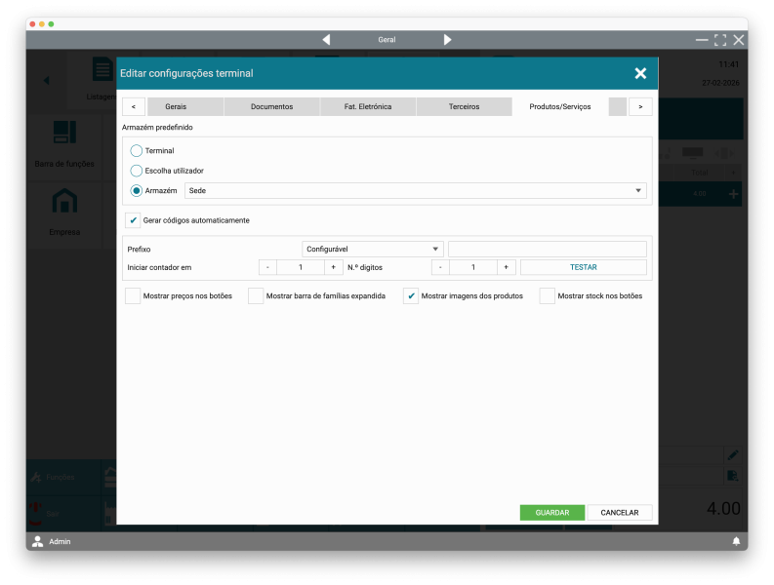Enable Mostrar preços nos botões checkbox

pos(133,295)
